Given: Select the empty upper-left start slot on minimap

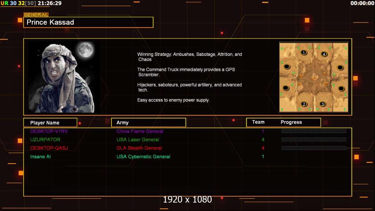Looking at the screenshot, I should coord(287,67).
